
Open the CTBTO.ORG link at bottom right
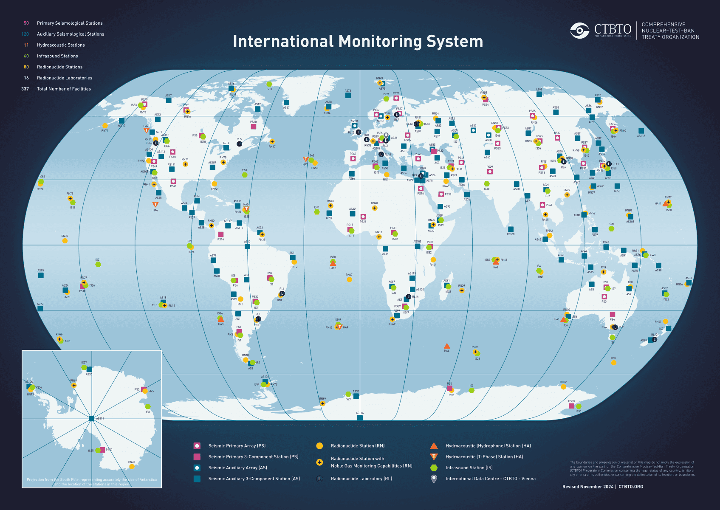pos(630,487)
